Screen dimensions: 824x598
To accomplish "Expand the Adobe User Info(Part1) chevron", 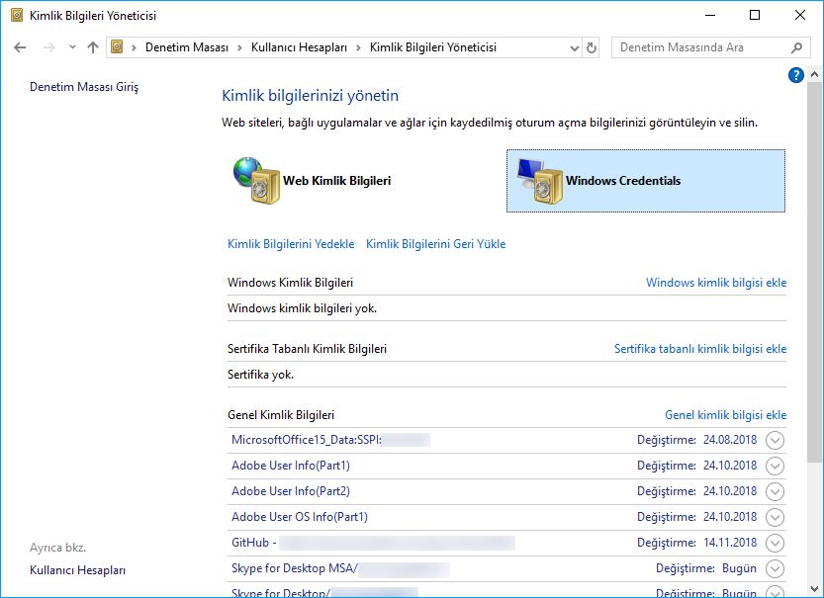I will pos(775,466).
